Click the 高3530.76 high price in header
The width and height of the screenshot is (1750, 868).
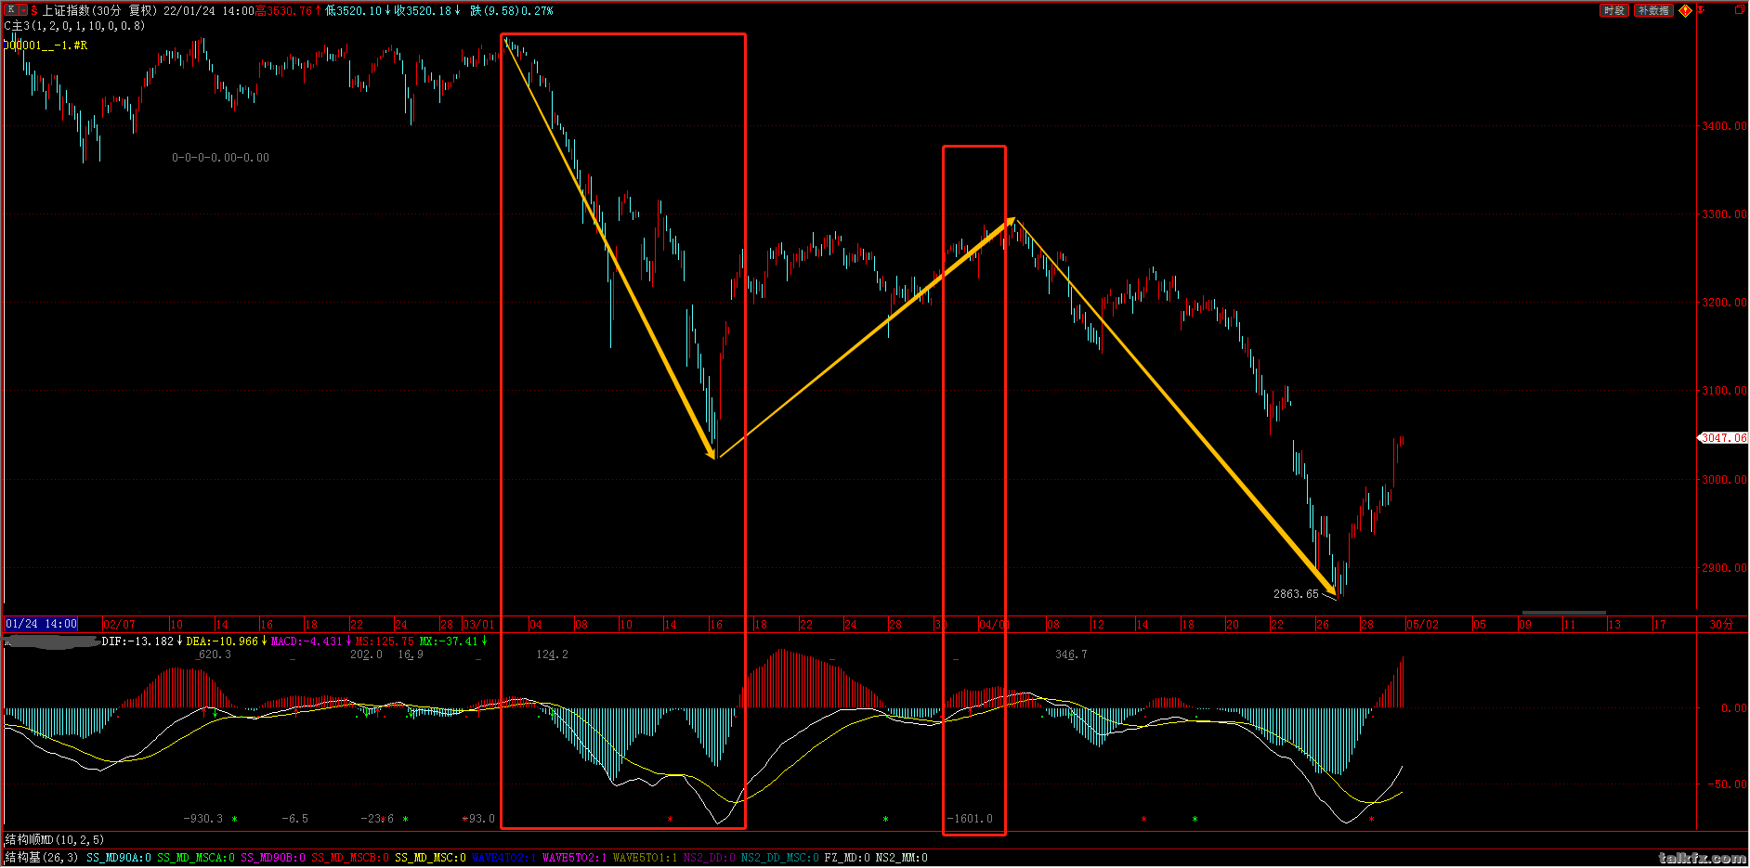click(x=284, y=11)
